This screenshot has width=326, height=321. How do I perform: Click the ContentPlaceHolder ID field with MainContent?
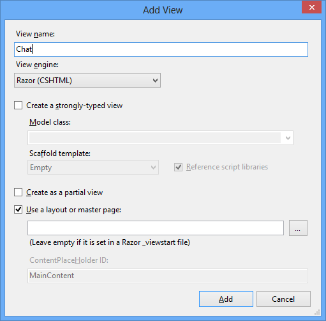pyautogui.click(x=168, y=276)
